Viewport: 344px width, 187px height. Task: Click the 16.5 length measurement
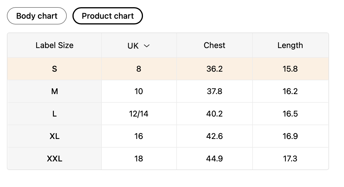click(x=290, y=114)
